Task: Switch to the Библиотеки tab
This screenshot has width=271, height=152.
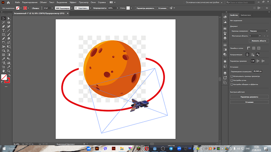Action: click(245, 15)
